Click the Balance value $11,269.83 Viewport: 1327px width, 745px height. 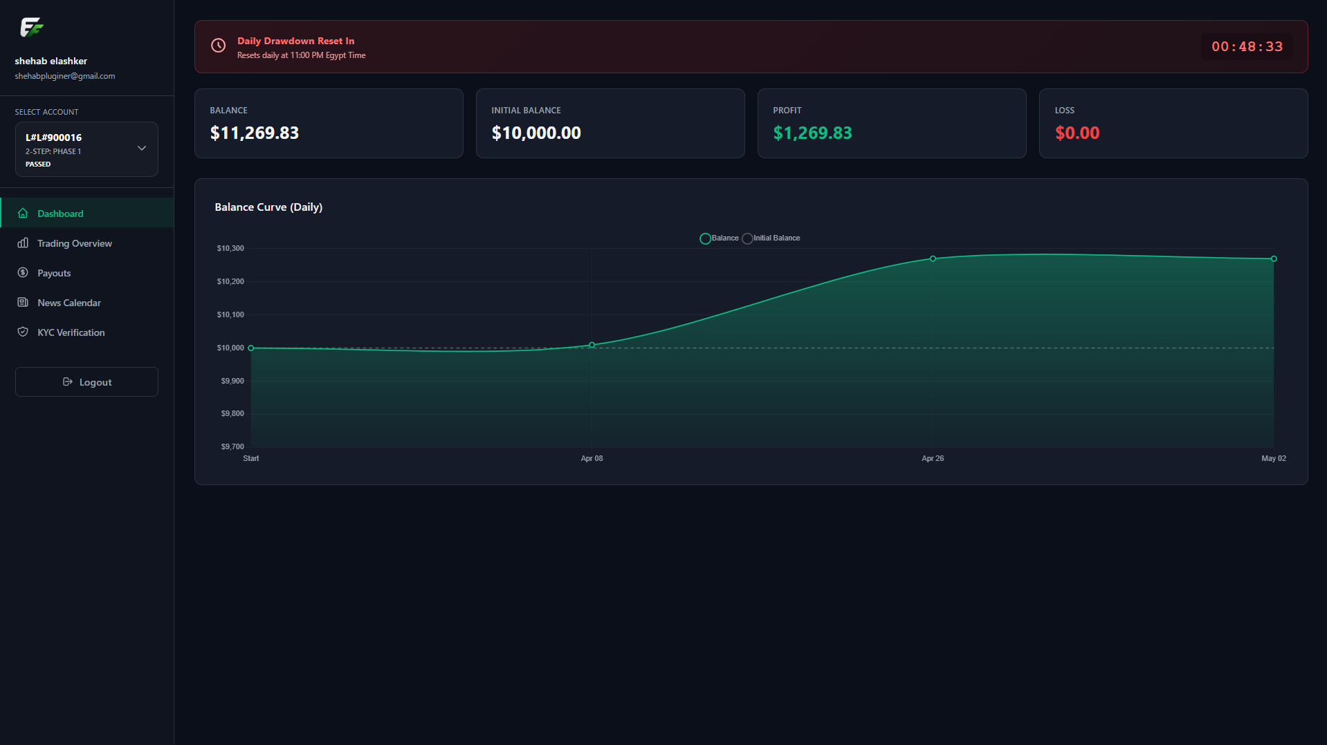point(255,133)
